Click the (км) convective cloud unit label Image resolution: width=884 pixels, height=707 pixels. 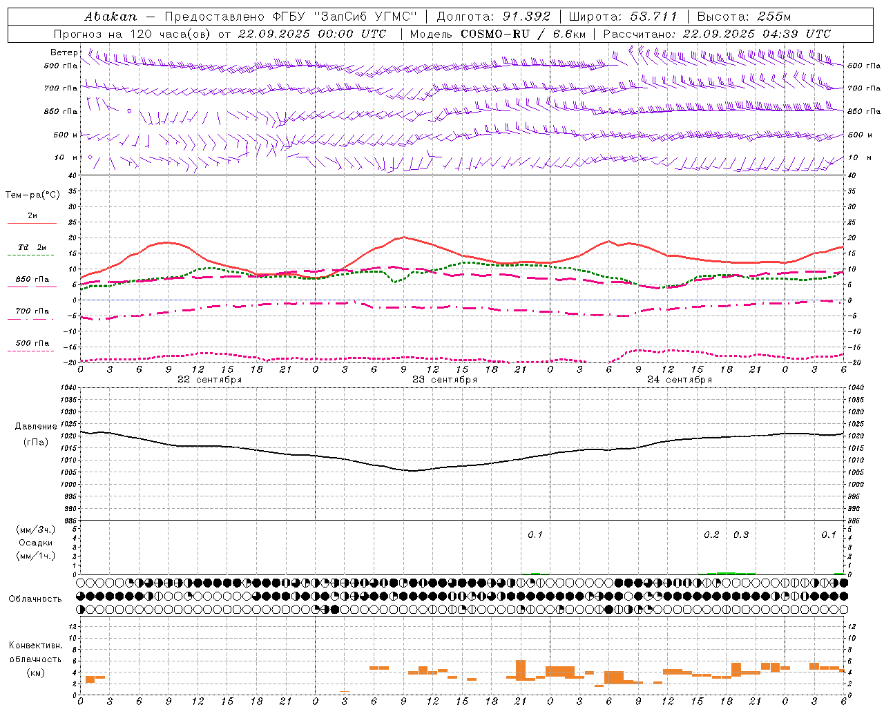(35, 672)
